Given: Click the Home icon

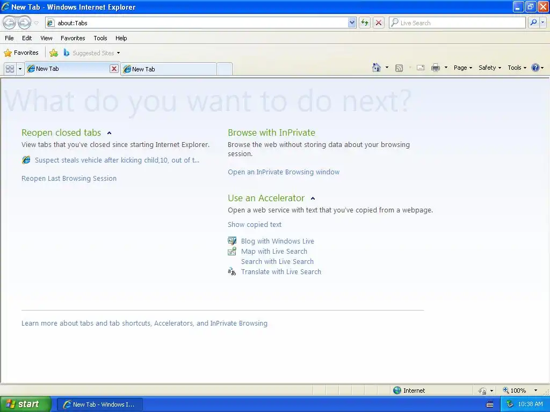Looking at the screenshot, I should point(377,68).
